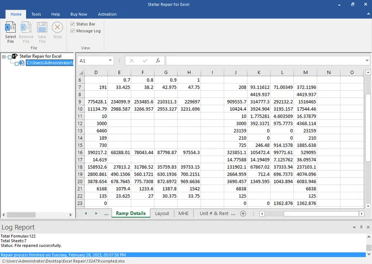Screen dimensions: 372x264
Task: Select the 'Repair process finished' log line
Action: (x=183, y=255)
